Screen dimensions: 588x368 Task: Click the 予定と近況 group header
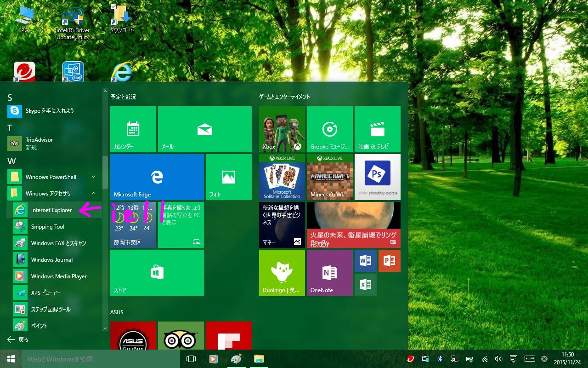pos(123,97)
